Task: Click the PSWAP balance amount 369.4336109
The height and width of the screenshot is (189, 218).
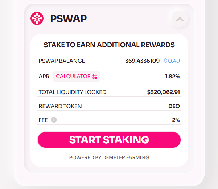Action: (142, 61)
